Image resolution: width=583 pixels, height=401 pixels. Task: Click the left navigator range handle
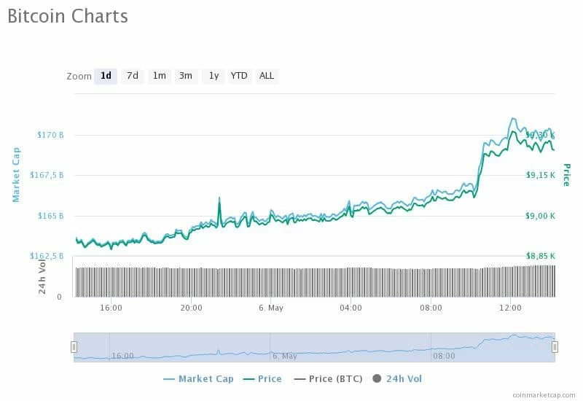point(74,347)
